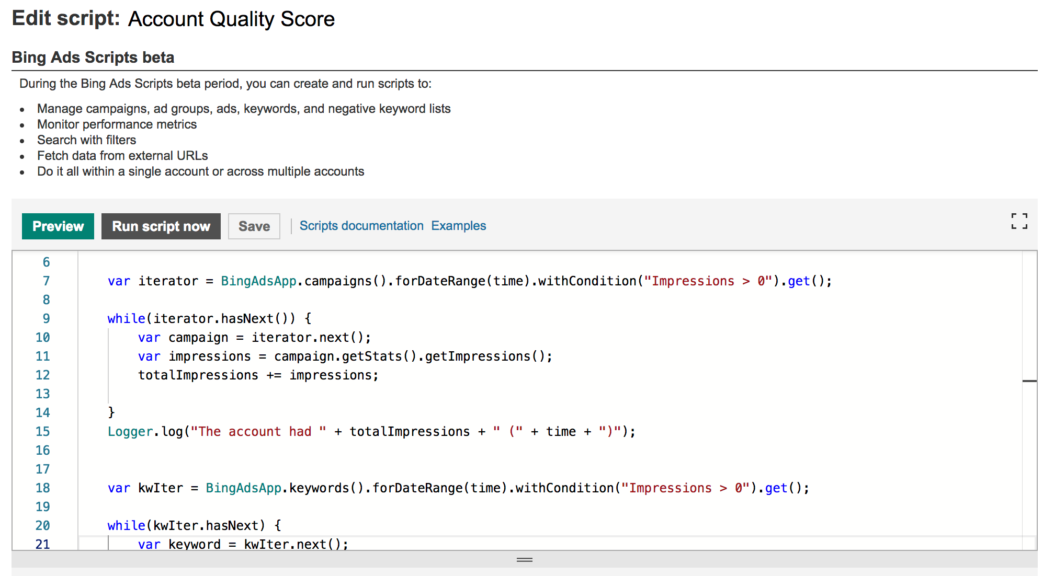The width and height of the screenshot is (1043, 576).
Task: Open the Scripts documentation link
Action: 361,226
